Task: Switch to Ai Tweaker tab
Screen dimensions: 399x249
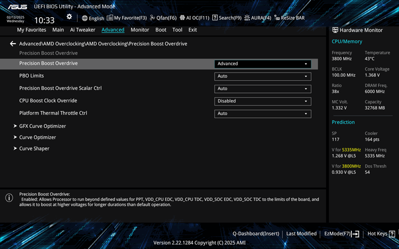Action: pos(83,30)
